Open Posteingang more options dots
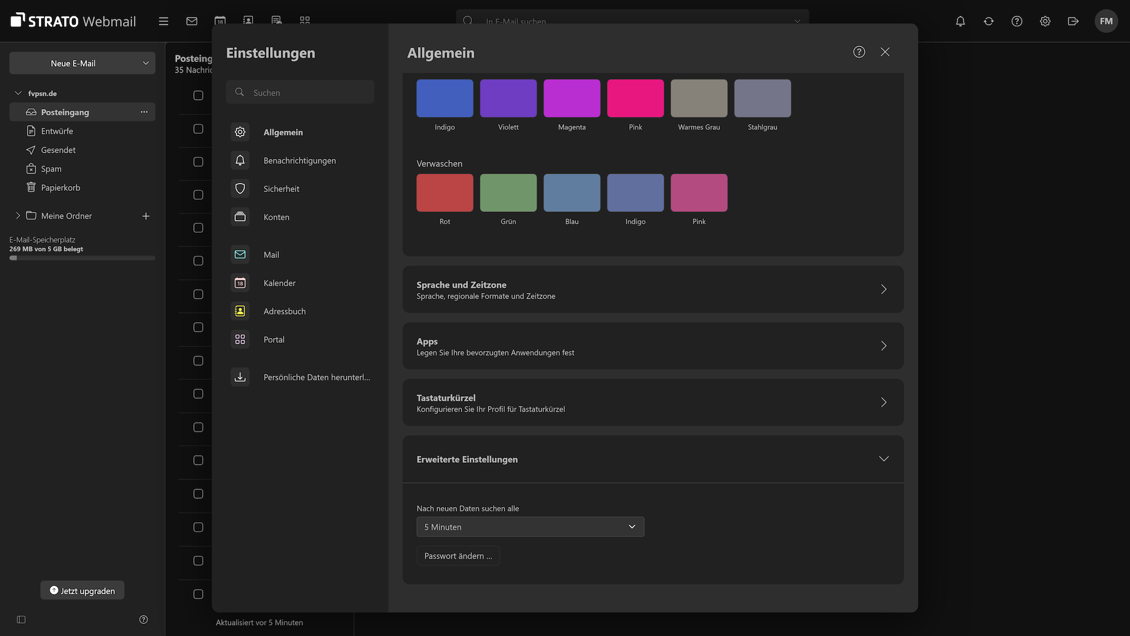Image resolution: width=1130 pixels, height=636 pixels. click(x=144, y=112)
